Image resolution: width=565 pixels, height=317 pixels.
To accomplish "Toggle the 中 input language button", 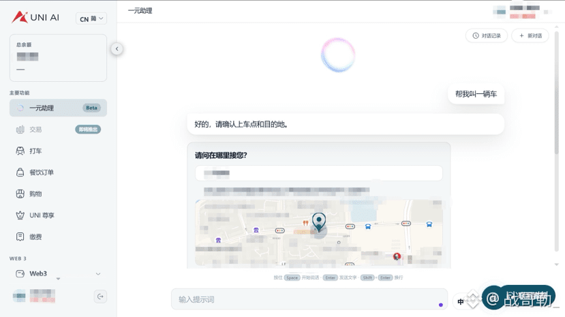I will pyautogui.click(x=461, y=301).
